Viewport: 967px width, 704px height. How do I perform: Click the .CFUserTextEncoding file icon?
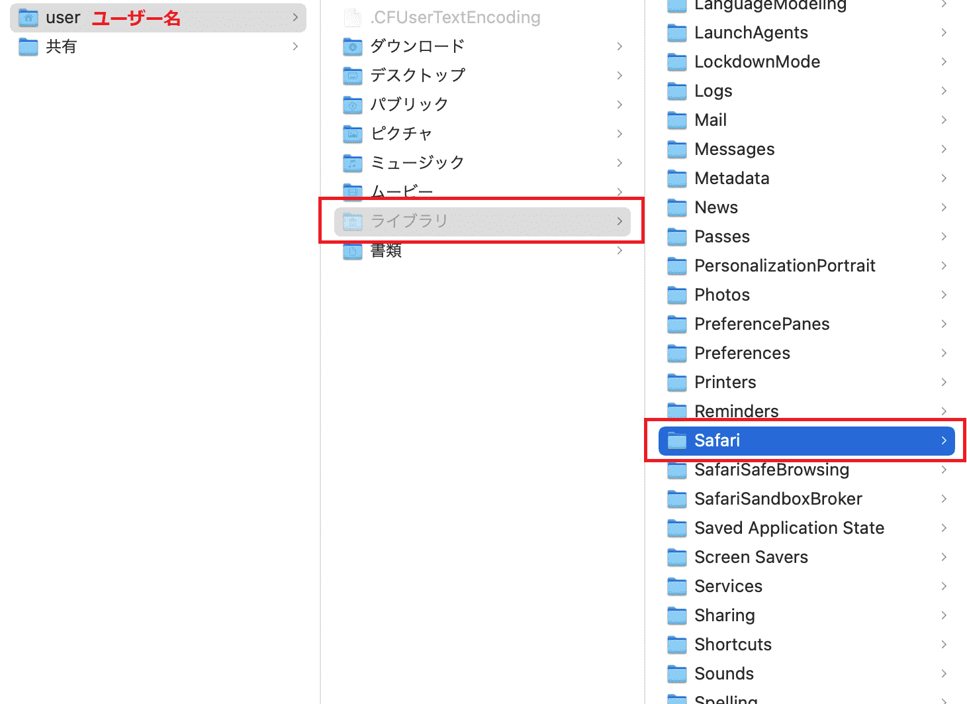353,18
